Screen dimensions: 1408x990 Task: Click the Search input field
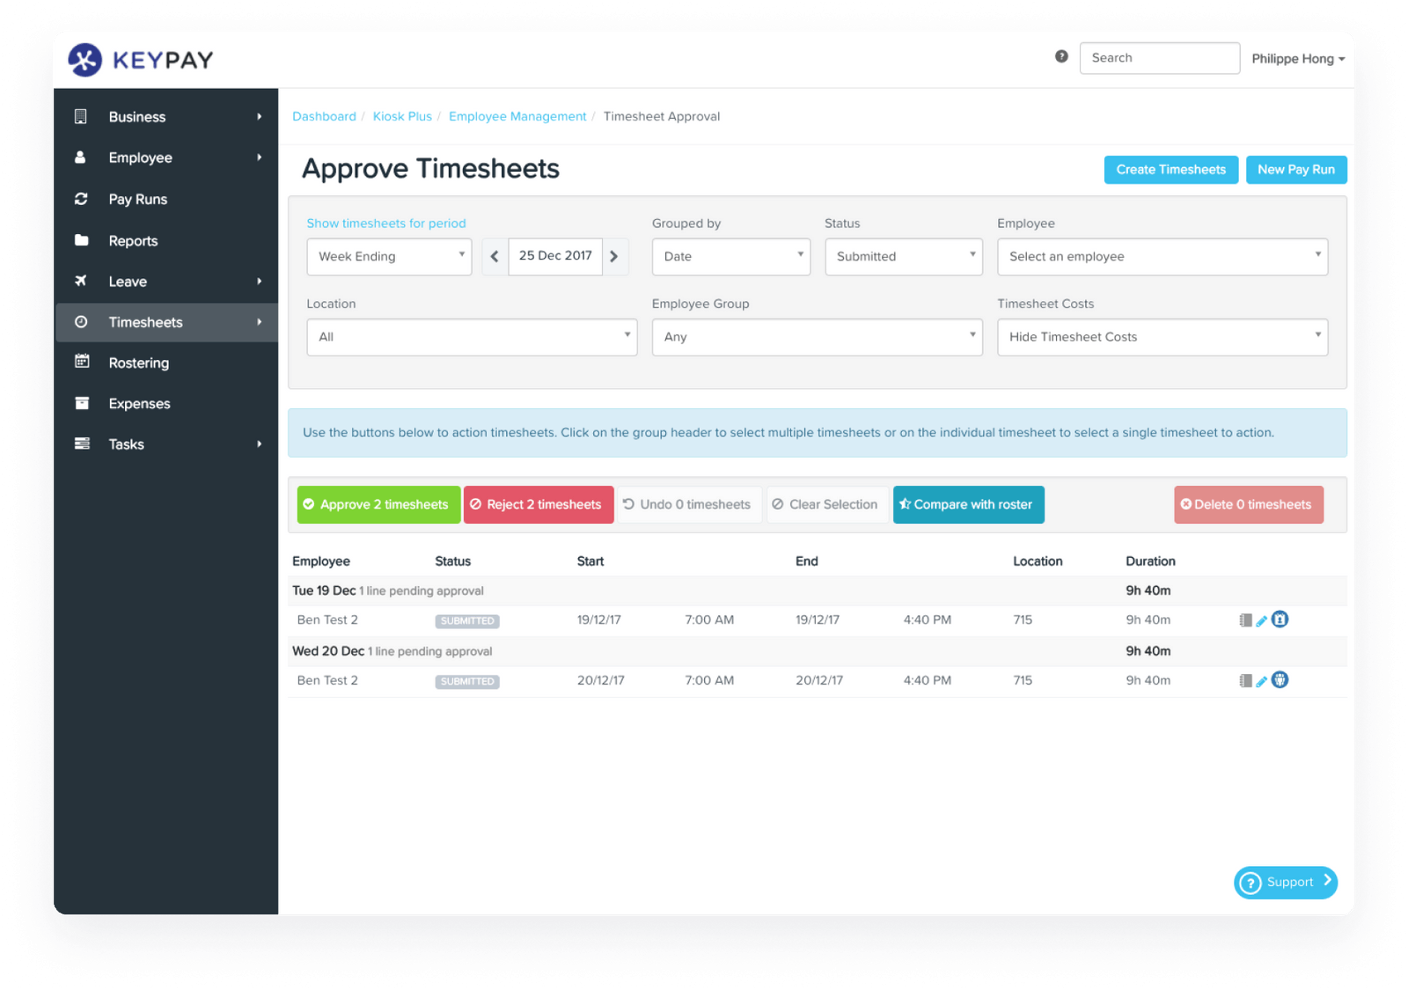1160,58
